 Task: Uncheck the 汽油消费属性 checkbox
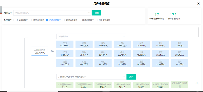(x=47, y=20)
